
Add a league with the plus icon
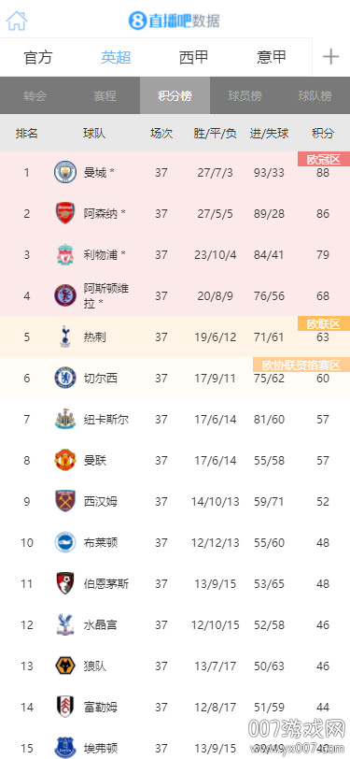(x=331, y=57)
